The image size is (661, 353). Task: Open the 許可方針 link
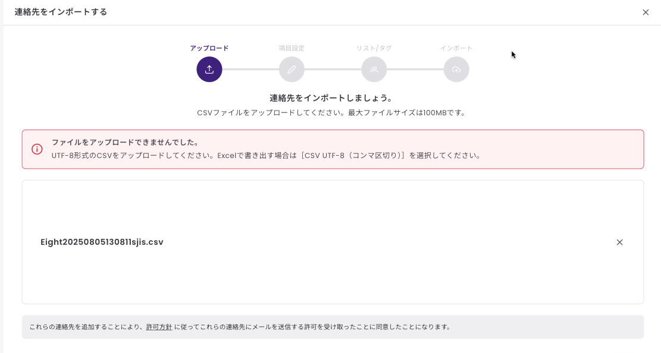[x=159, y=327]
